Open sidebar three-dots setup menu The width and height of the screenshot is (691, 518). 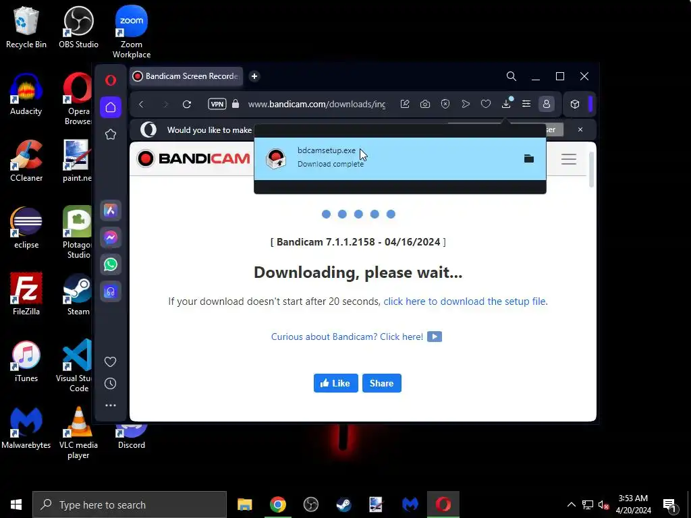(111, 405)
